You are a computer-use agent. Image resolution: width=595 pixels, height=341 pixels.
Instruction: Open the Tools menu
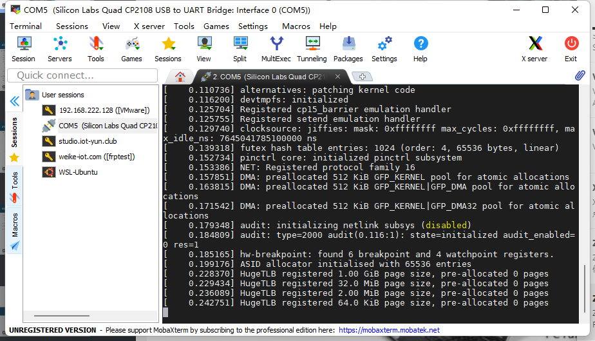click(x=184, y=26)
